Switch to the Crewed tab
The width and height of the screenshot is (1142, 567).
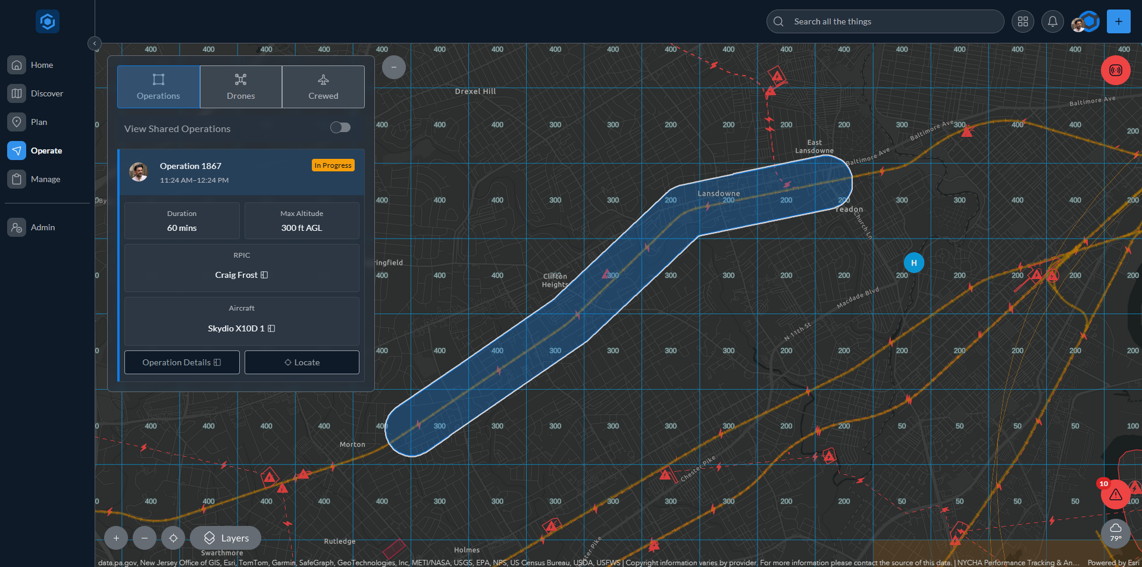point(323,87)
